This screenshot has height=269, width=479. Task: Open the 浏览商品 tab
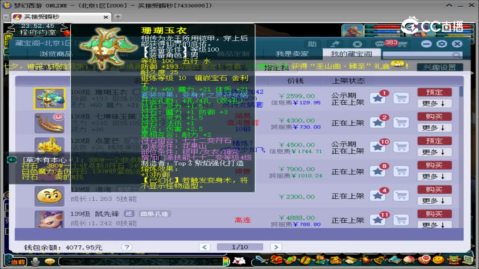[55, 54]
